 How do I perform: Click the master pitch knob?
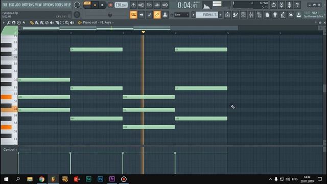click(77, 15)
